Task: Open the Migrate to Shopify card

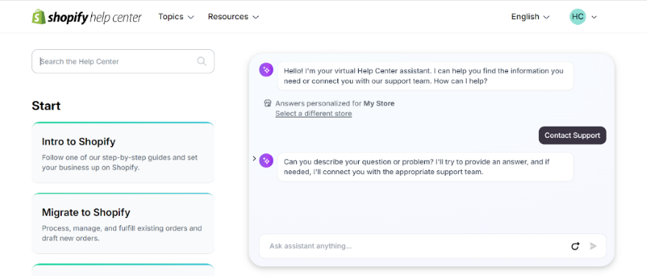Action: coord(123,223)
